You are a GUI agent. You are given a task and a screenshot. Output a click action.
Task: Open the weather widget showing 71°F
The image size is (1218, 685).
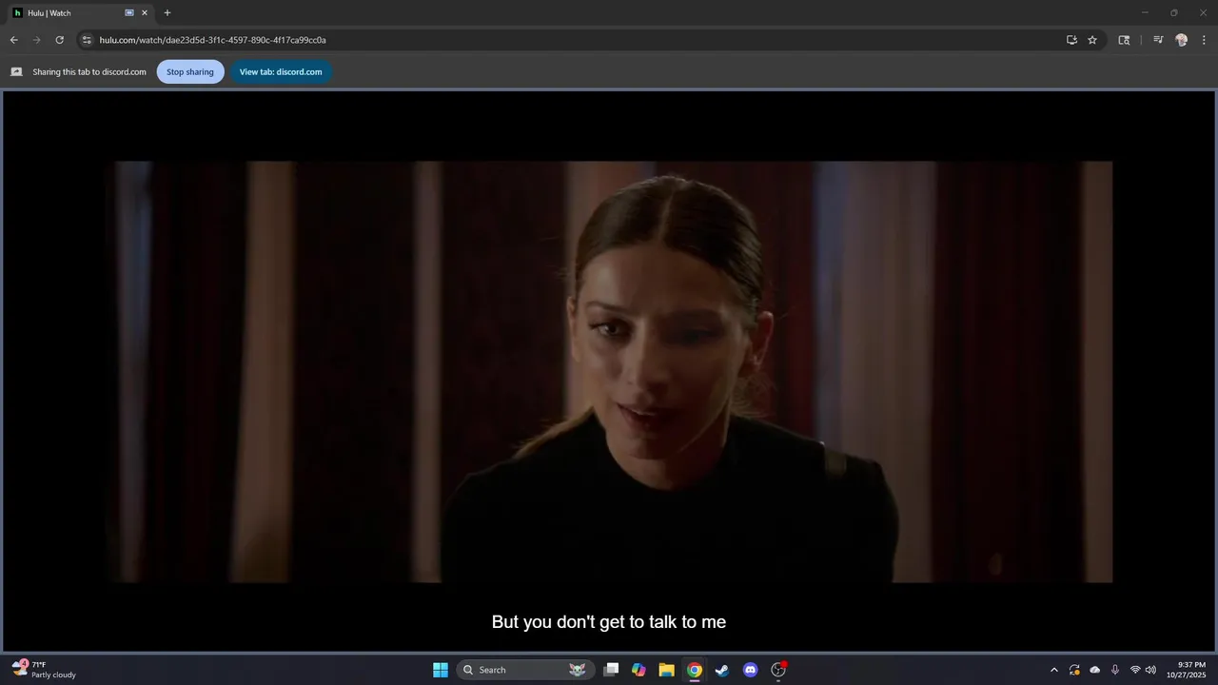coord(44,670)
